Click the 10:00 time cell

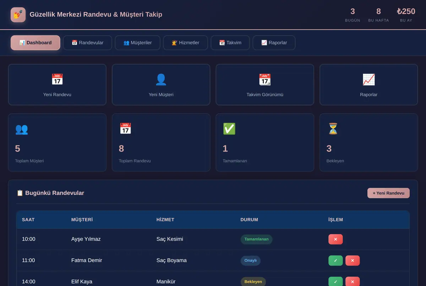click(x=28, y=239)
